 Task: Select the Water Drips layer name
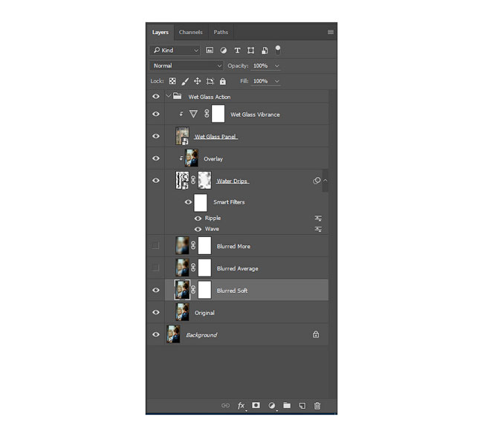[233, 181]
